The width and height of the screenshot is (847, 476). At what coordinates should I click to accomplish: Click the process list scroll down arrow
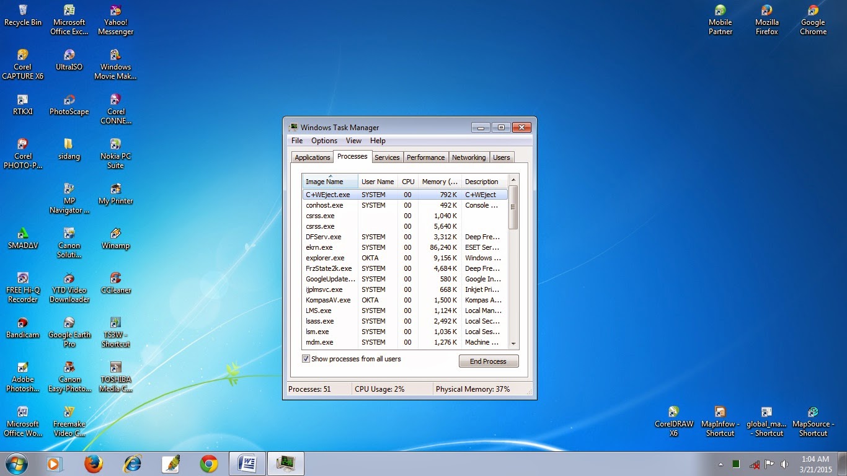[513, 343]
